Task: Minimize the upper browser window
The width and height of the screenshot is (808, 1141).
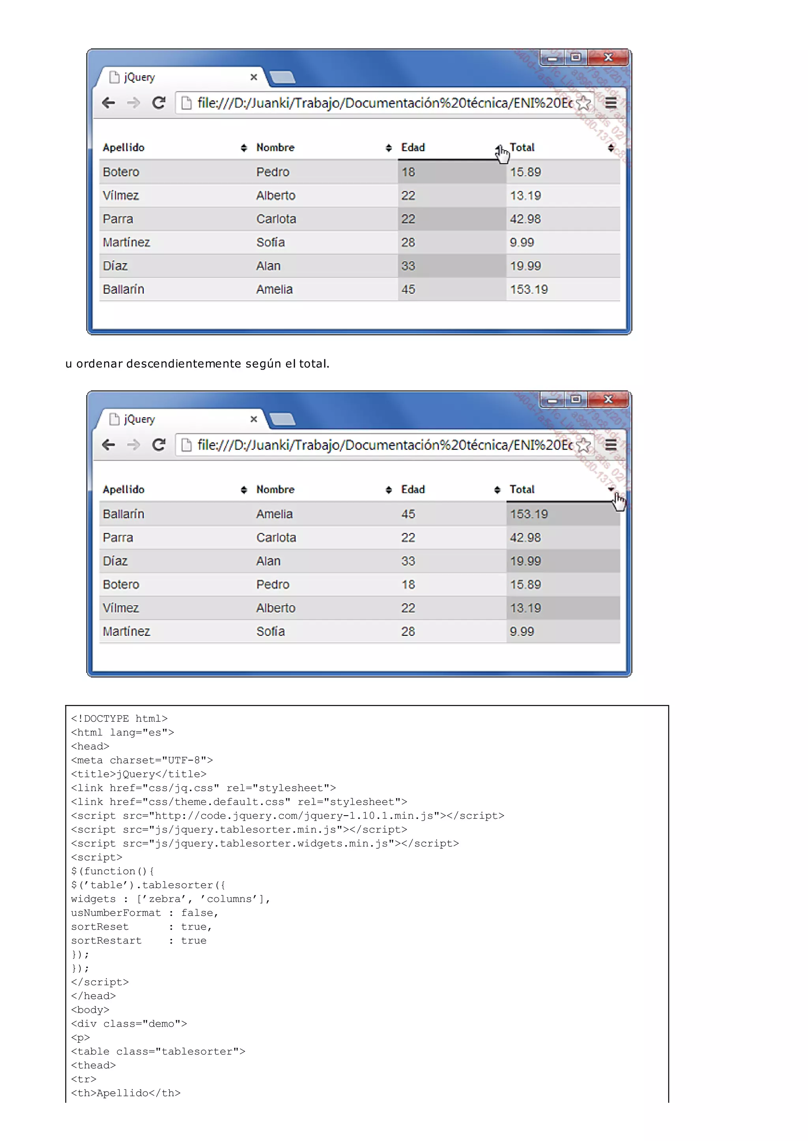Action: pyautogui.click(x=552, y=58)
